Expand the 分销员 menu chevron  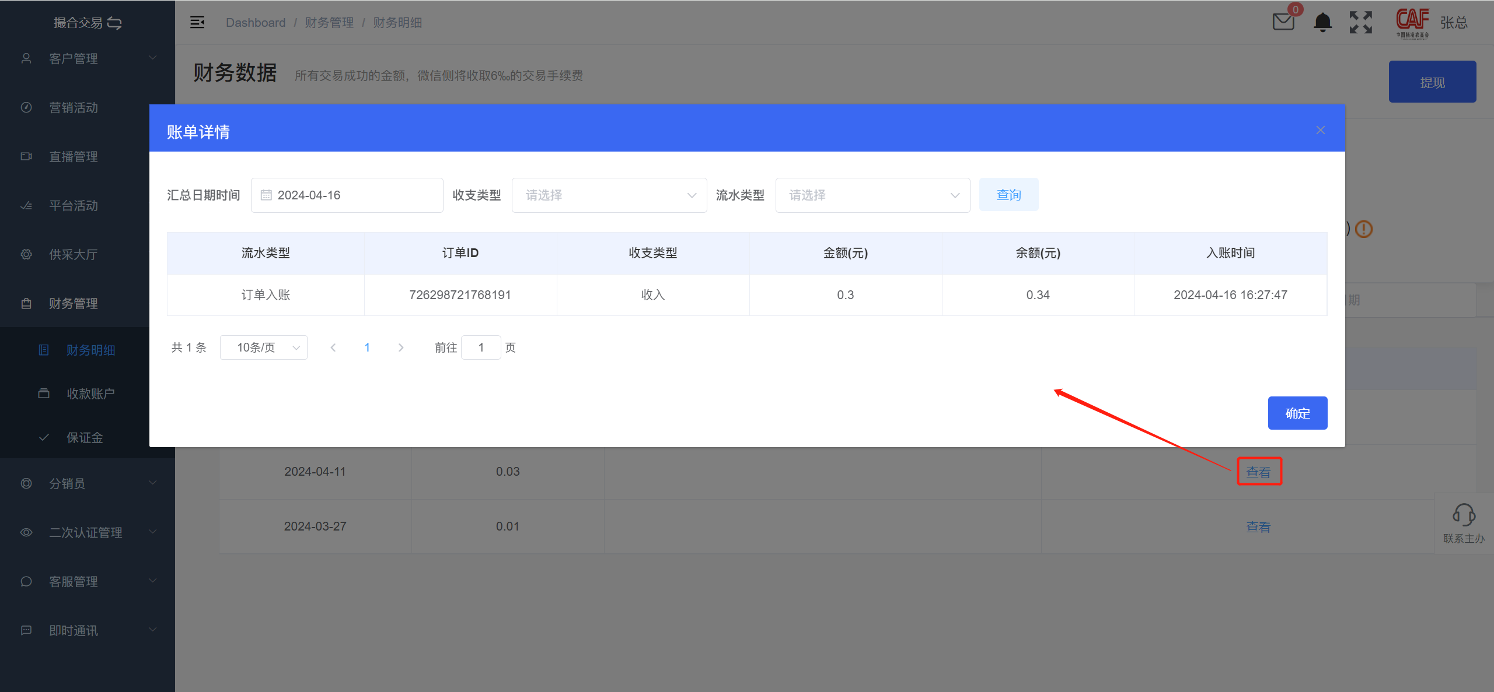point(153,483)
